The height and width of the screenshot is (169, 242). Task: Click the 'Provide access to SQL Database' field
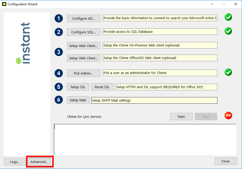160,31
